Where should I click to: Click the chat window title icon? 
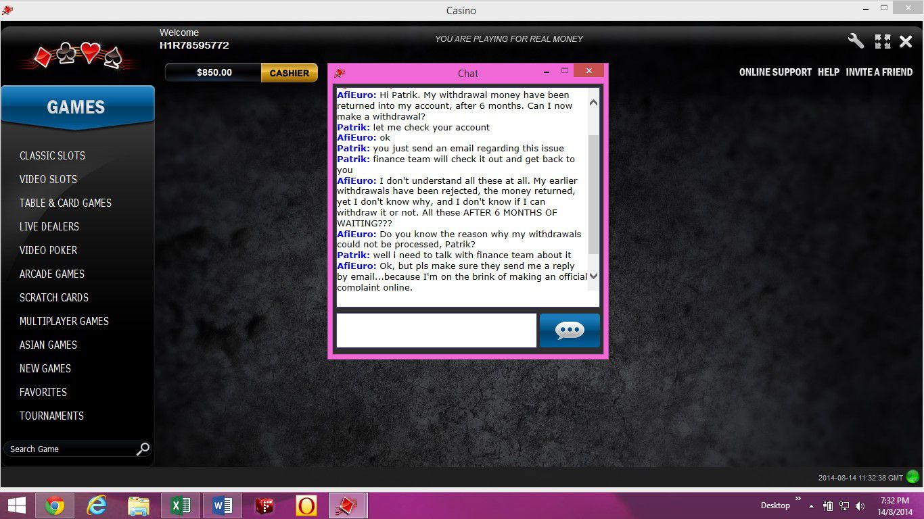340,73
